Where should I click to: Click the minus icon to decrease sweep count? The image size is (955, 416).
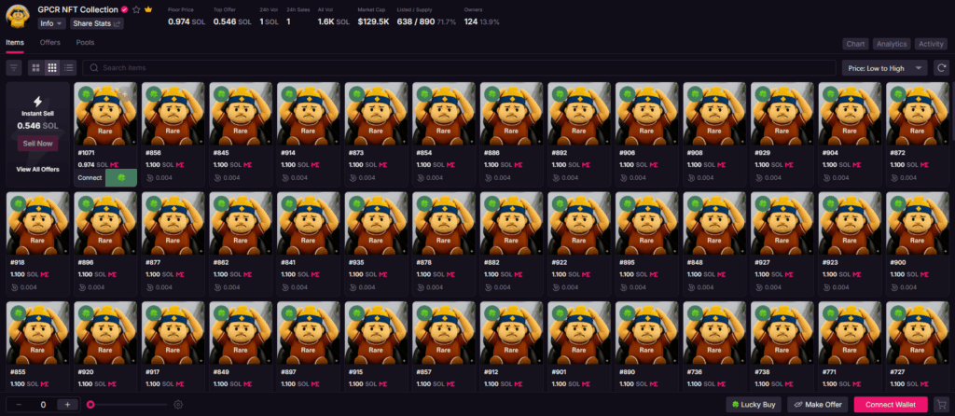19,405
